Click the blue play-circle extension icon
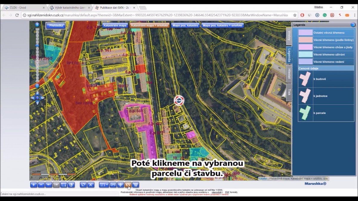358x201 pixels. coord(317,15)
